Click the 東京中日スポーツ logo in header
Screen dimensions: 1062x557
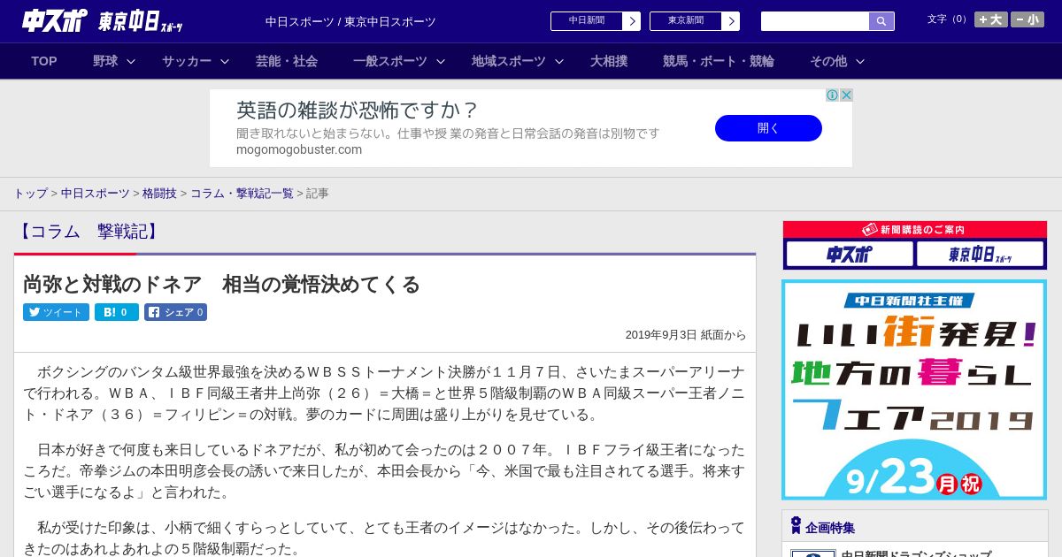pos(142,21)
